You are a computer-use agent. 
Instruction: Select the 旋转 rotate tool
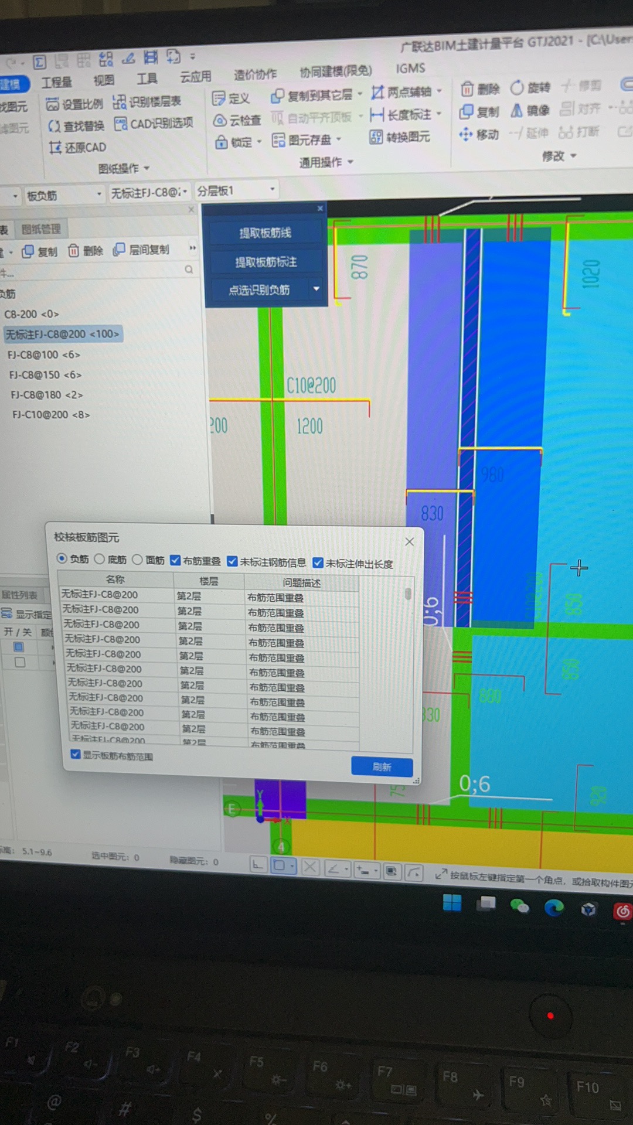530,88
